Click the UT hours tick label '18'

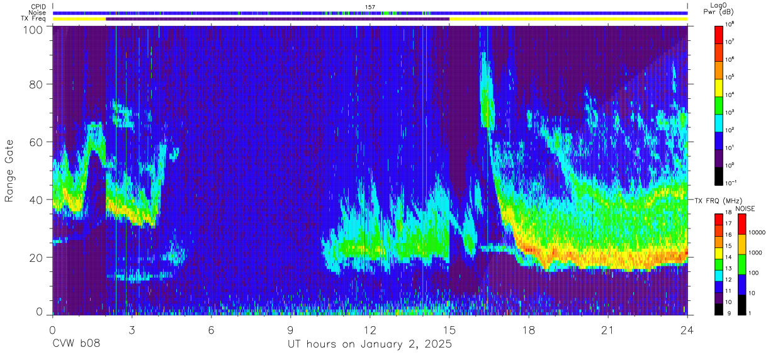pyautogui.click(x=529, y=331)
